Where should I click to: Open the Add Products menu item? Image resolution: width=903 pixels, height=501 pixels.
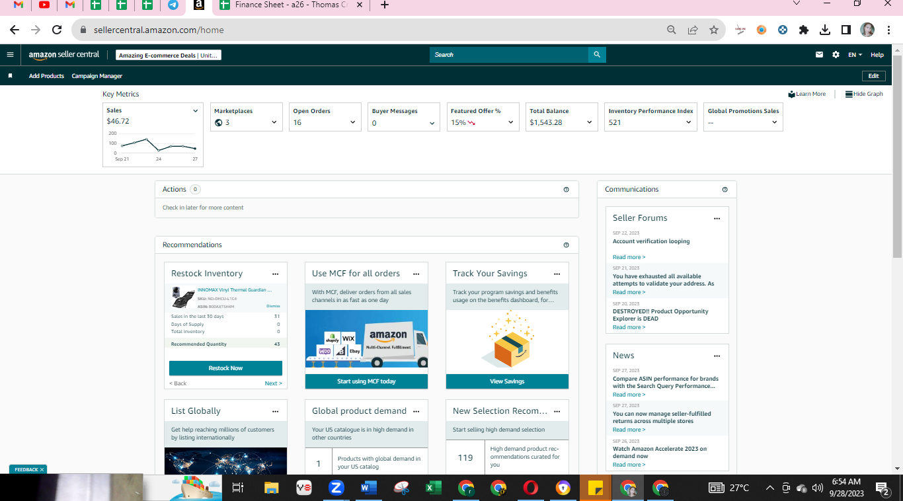46,76
